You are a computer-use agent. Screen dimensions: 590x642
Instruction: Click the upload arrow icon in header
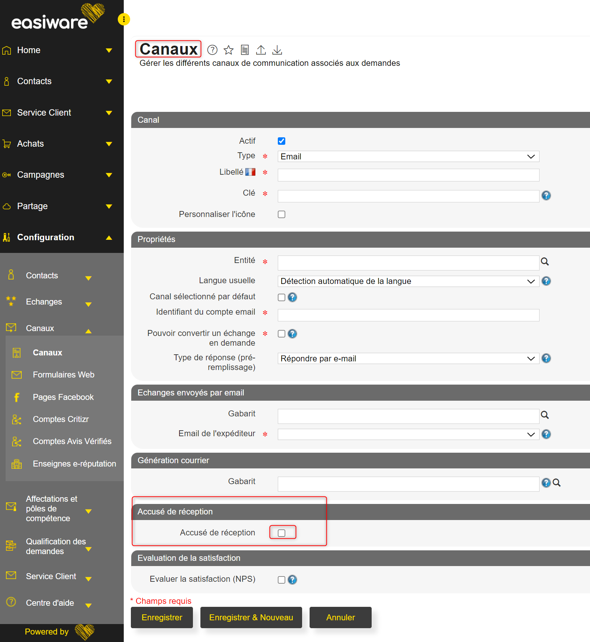[x=261, y=50]
